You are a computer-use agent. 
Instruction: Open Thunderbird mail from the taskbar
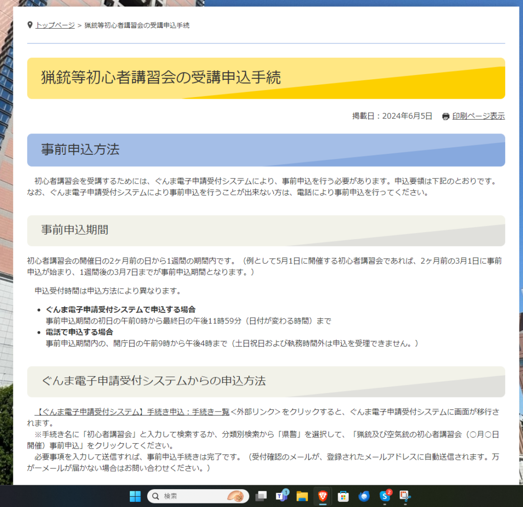click(364, 496)
